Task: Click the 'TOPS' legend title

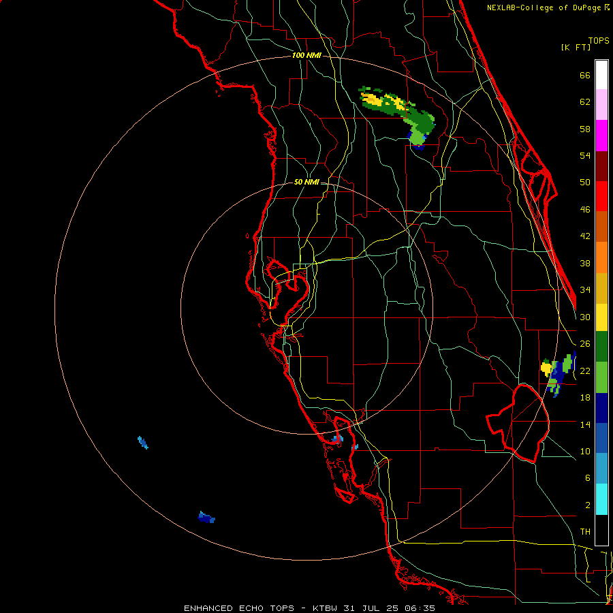Action: coord(599,41)
